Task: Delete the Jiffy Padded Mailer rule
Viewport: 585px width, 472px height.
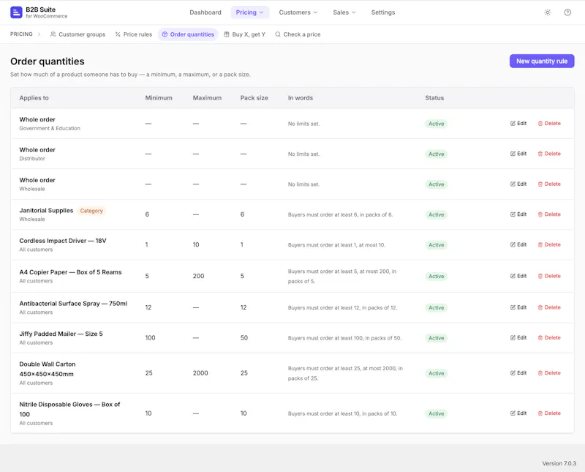Action: coord(549,337)
